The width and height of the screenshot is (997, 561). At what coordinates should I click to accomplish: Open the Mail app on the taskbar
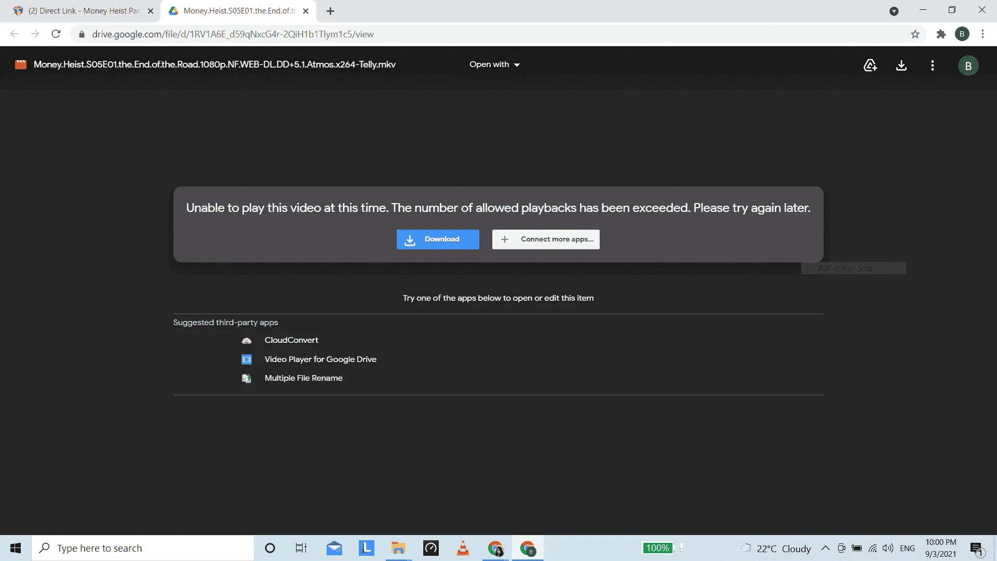(334, 548)
